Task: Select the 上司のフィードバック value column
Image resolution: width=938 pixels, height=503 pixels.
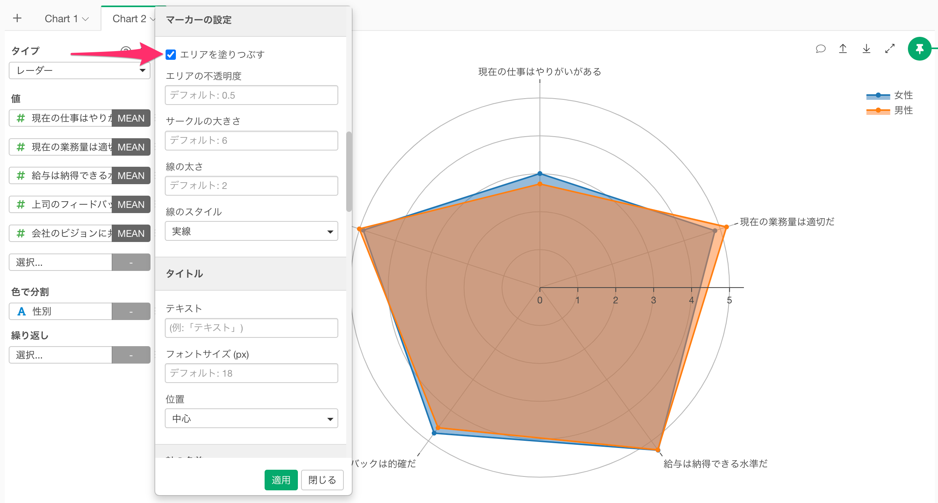Action: (61, 204)
